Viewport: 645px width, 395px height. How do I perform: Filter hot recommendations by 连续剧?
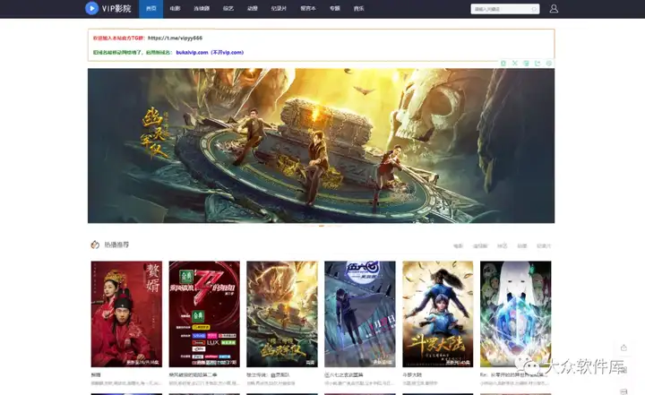480,245
